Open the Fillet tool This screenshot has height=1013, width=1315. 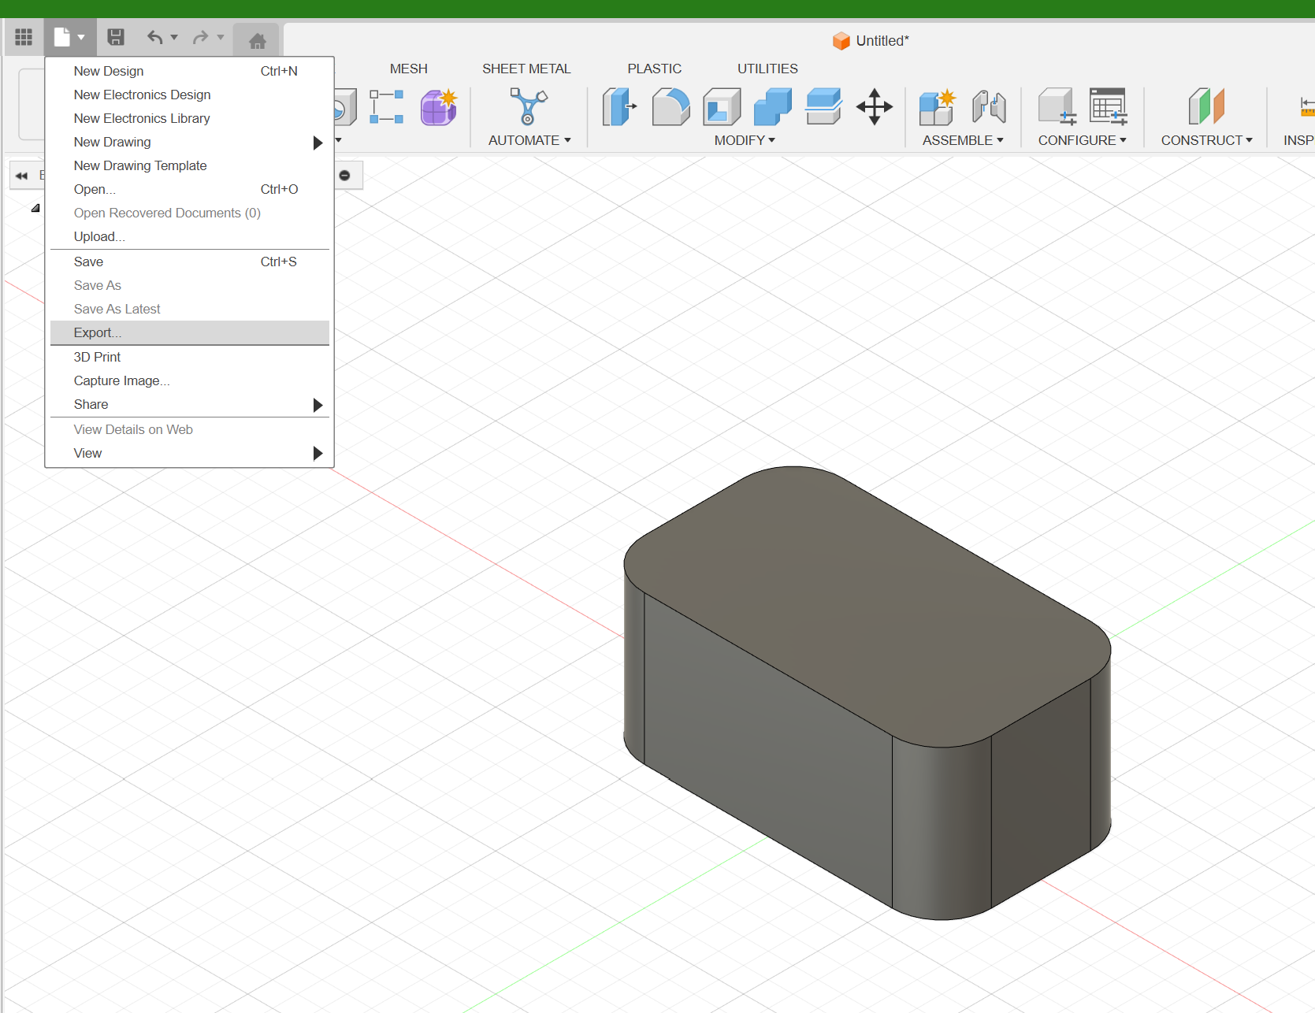671,107
